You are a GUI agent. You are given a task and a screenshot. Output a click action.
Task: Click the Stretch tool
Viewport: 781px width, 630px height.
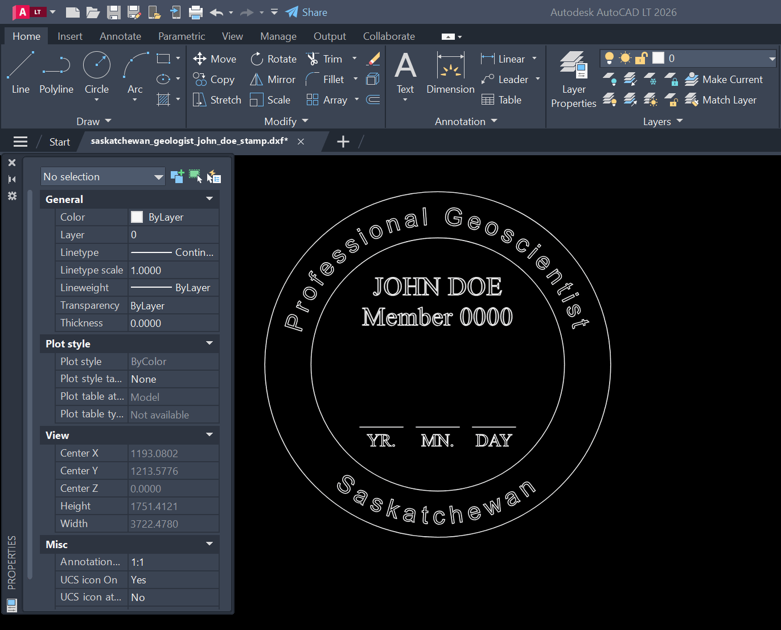[217, 100]
